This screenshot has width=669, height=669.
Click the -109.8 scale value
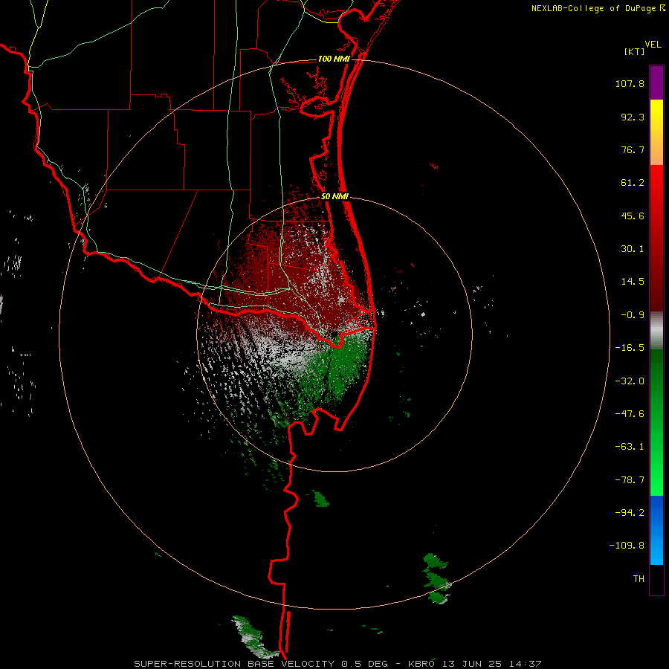point(627,546)
